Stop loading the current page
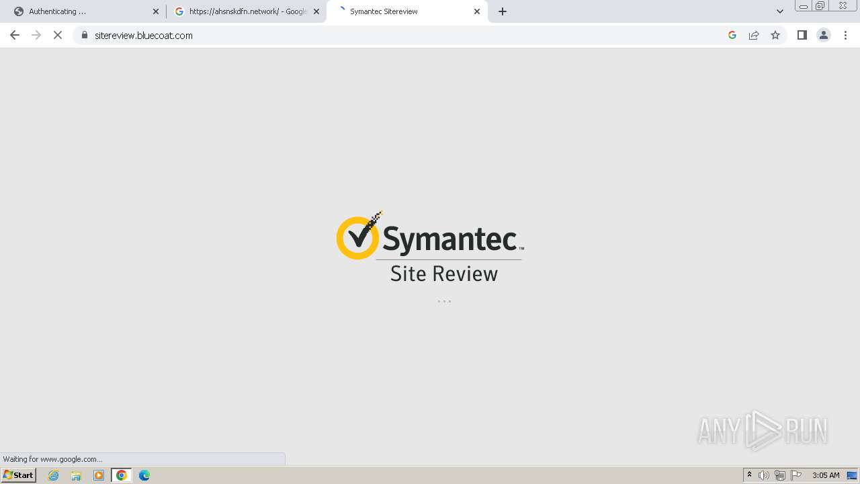 tap(58, 35)
